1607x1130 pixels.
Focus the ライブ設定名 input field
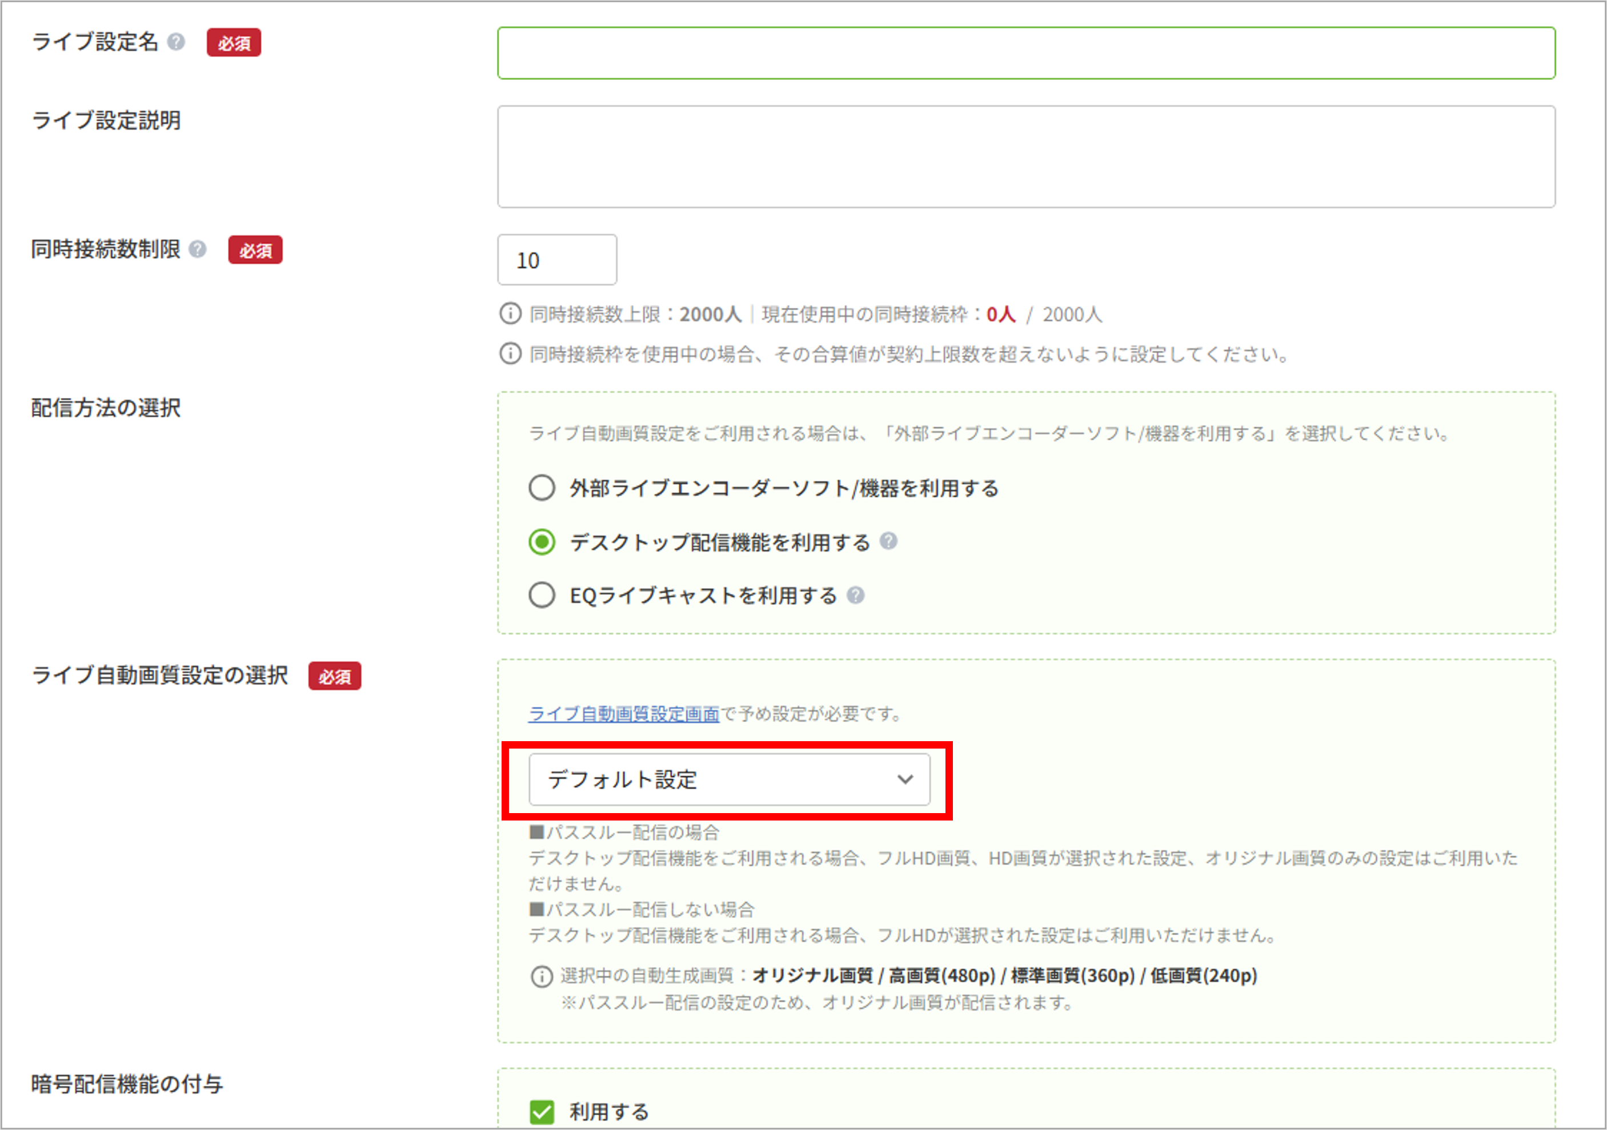pos(1026,53)
